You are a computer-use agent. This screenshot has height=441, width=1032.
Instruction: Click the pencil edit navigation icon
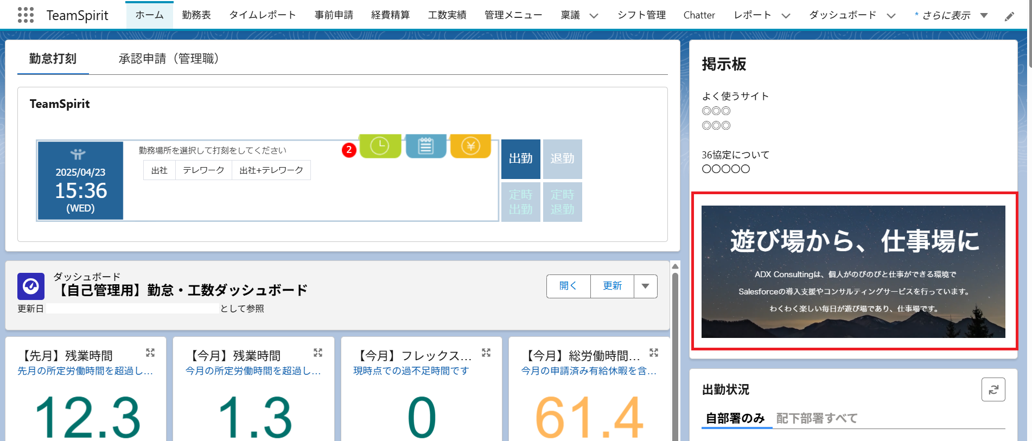pos(1009,16)
